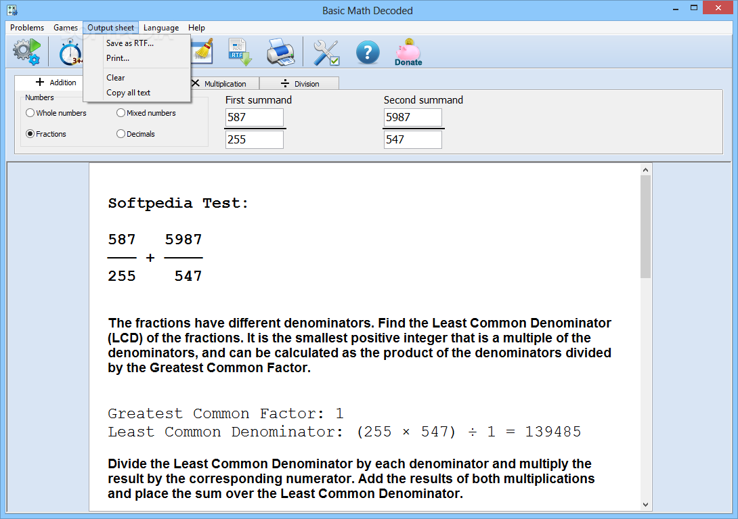Select the Mixed numbers radio button
The height and width of the screenshot is (519, 738).
146,113
